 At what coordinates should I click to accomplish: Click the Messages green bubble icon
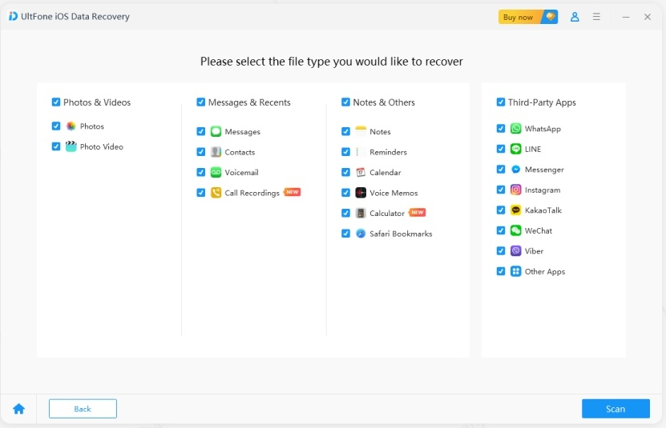[x=216, y=131]
